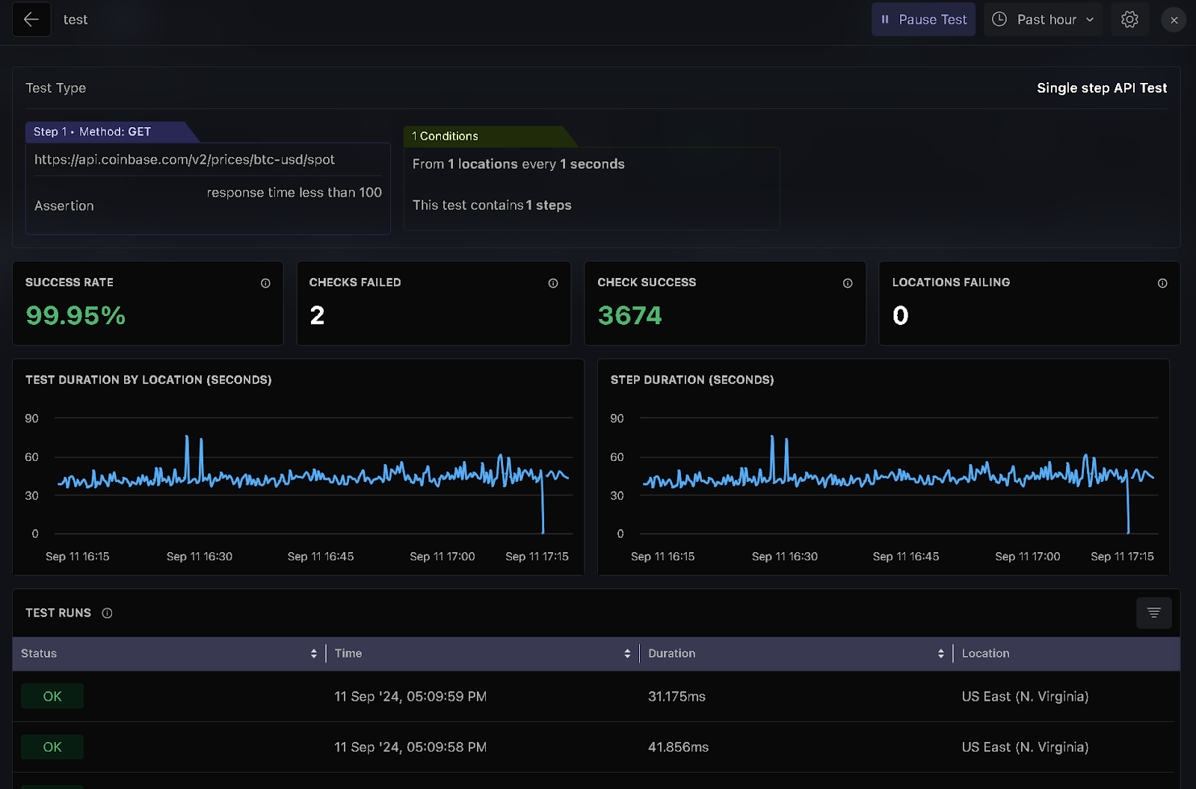Click the pause icon inside Pause Test
The height and width of the screenshot is (789, 1196).
[x=885, y=19]
